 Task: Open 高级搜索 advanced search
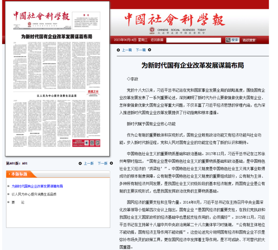tap(249, 40)
